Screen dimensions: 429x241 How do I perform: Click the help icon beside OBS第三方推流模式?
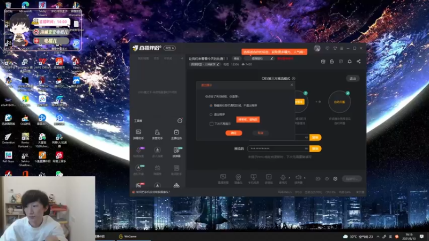(x=293, y=78)
